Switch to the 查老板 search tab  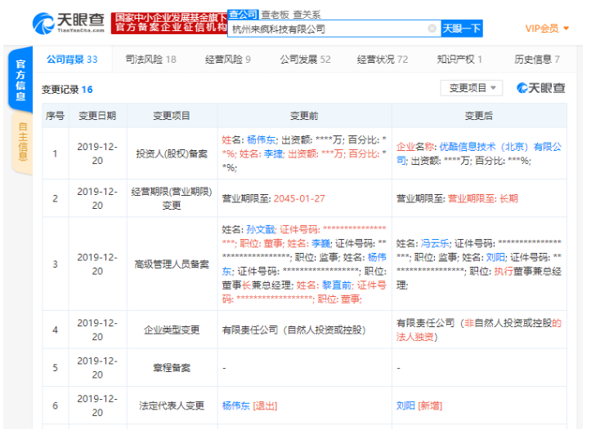pyautogui.click(x=275, y=15)
